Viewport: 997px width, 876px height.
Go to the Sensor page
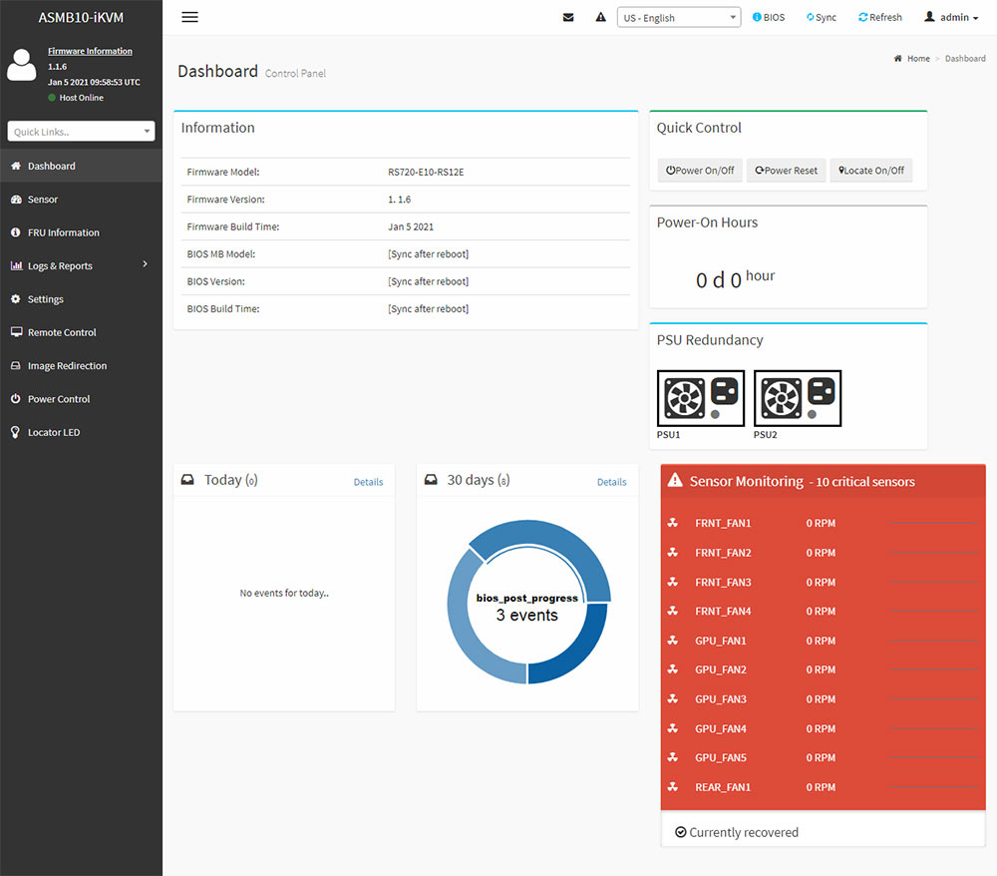42,200
